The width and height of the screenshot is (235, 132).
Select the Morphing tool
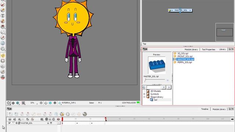(3, 43)
